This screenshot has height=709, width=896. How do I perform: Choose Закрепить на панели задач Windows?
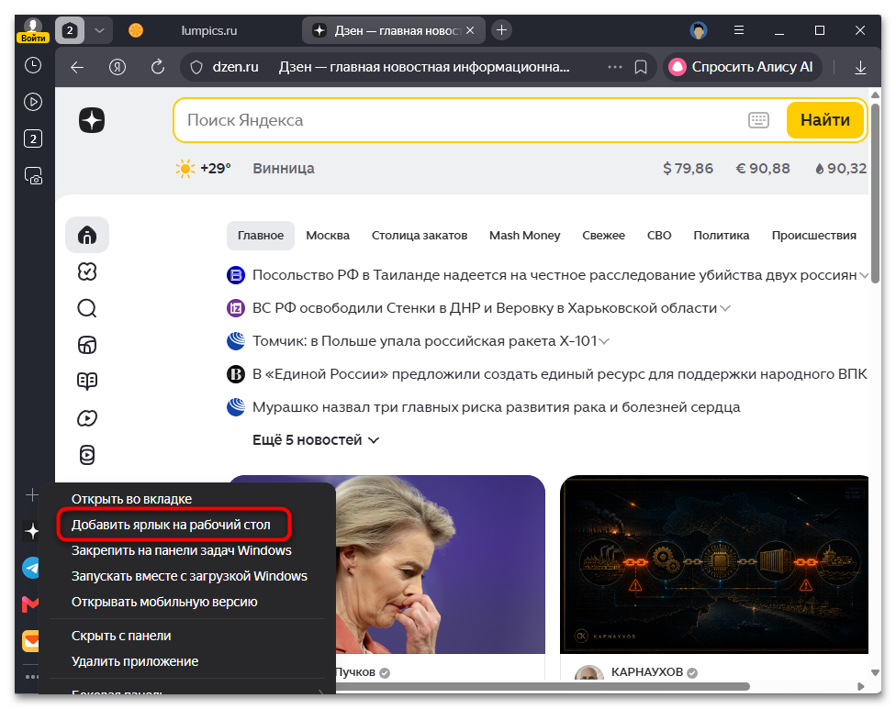(181, 550)
